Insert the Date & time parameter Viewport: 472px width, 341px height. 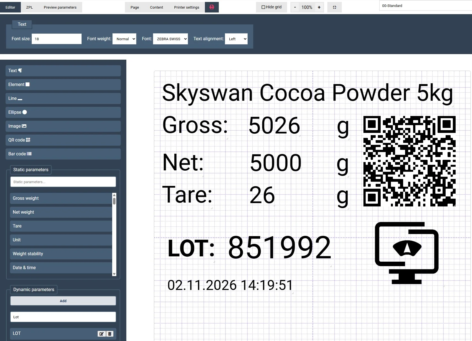61,268
